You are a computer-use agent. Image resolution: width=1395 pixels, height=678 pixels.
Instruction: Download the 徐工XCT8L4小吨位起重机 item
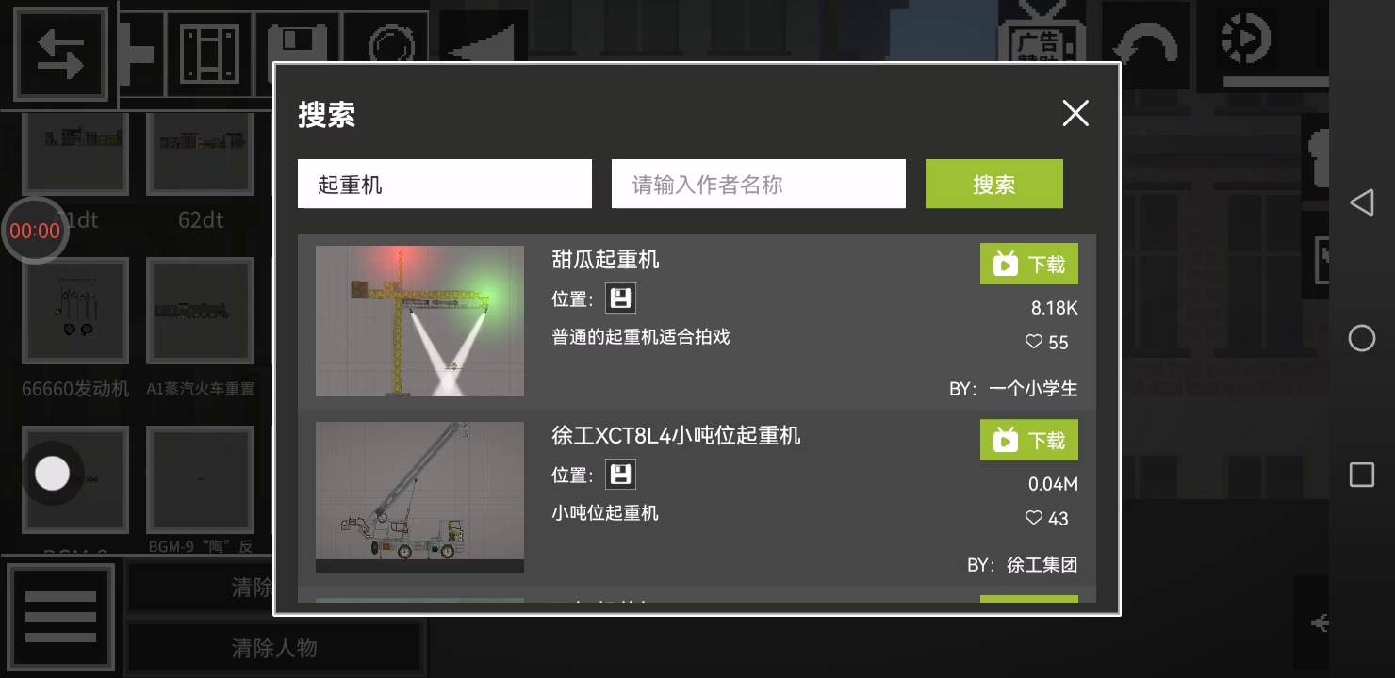(1029, 441)
